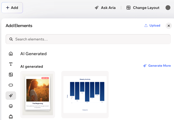The image size is (174, 120).
Task: Focus the Search elements field
Action: click(x=88, y=39)
